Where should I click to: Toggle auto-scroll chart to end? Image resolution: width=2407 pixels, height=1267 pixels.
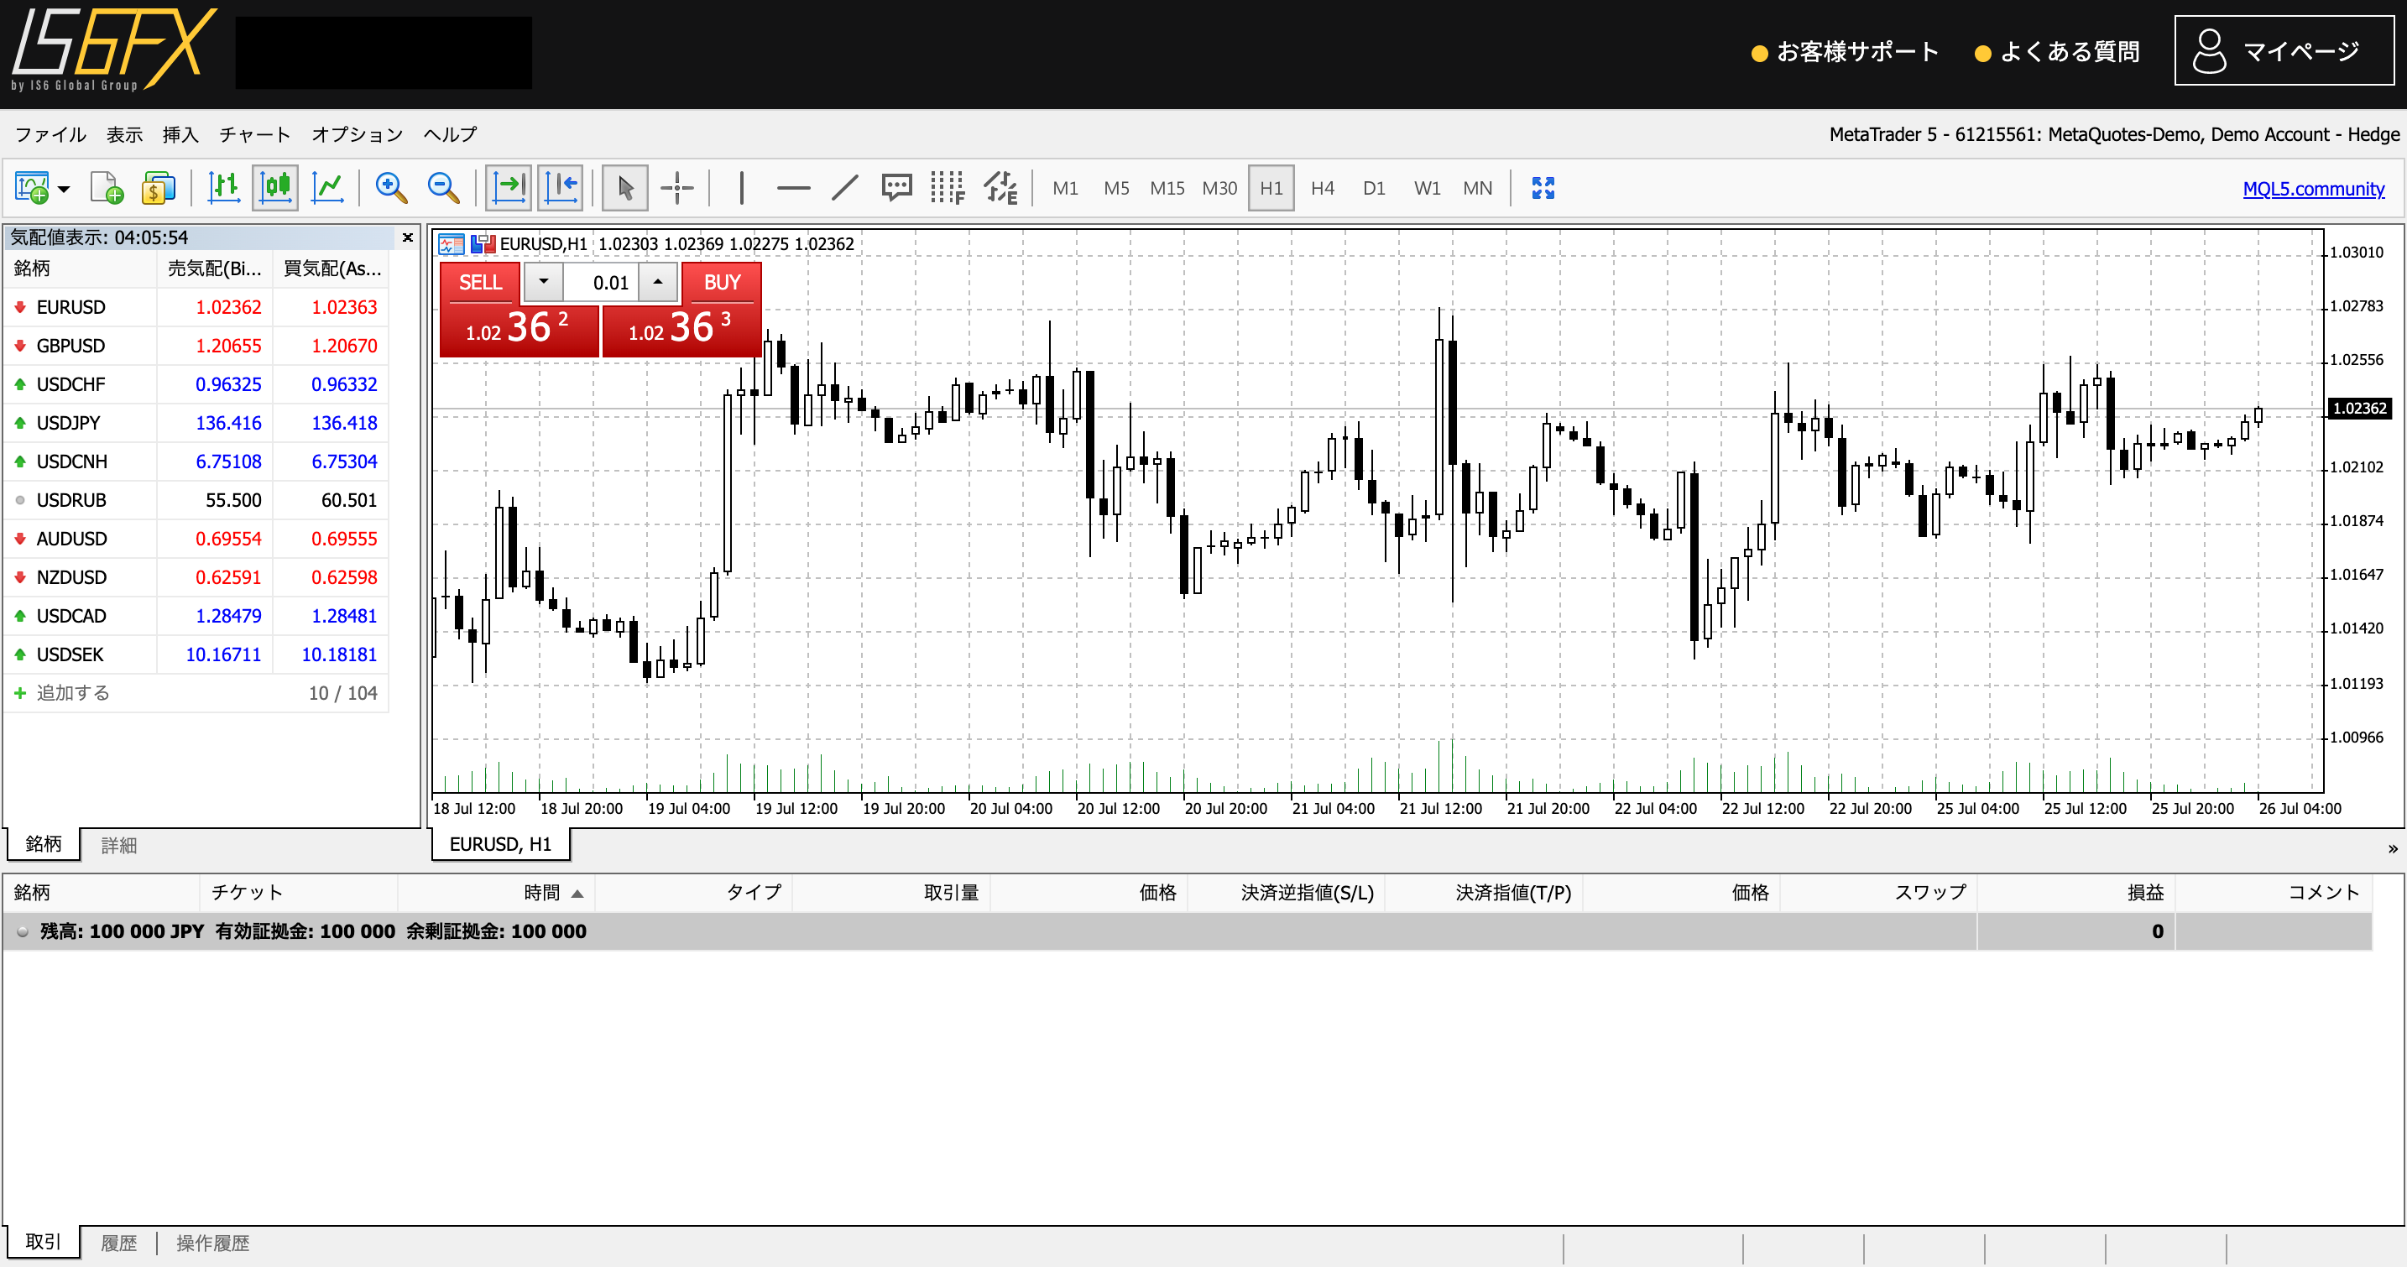pos(509,188)
